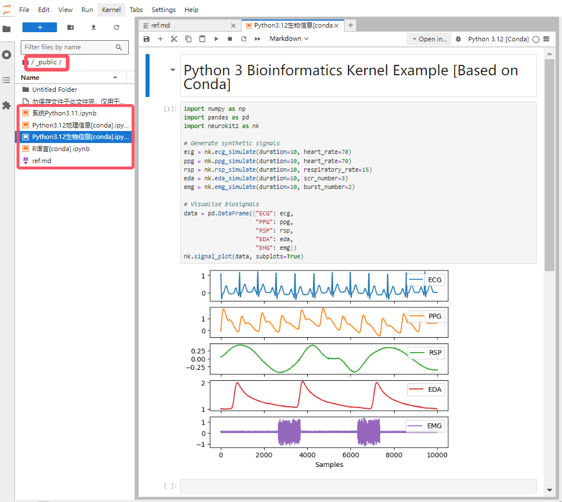The width and height of the screenshot is (562, 502).
Task: Upload files using the upload icon
Action: (x=94, y=27)
